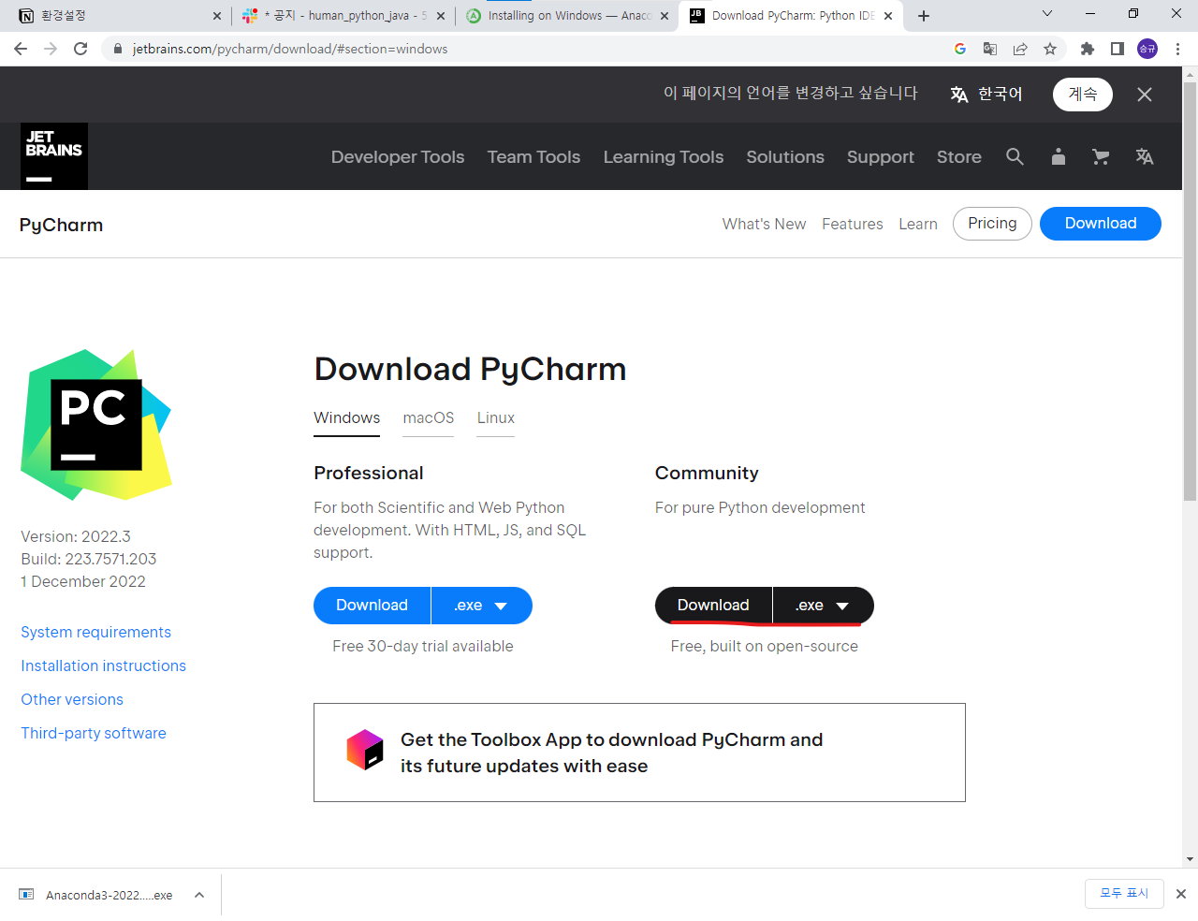Open Team Tools menu
1198x921 pixels.
(533, 156)
